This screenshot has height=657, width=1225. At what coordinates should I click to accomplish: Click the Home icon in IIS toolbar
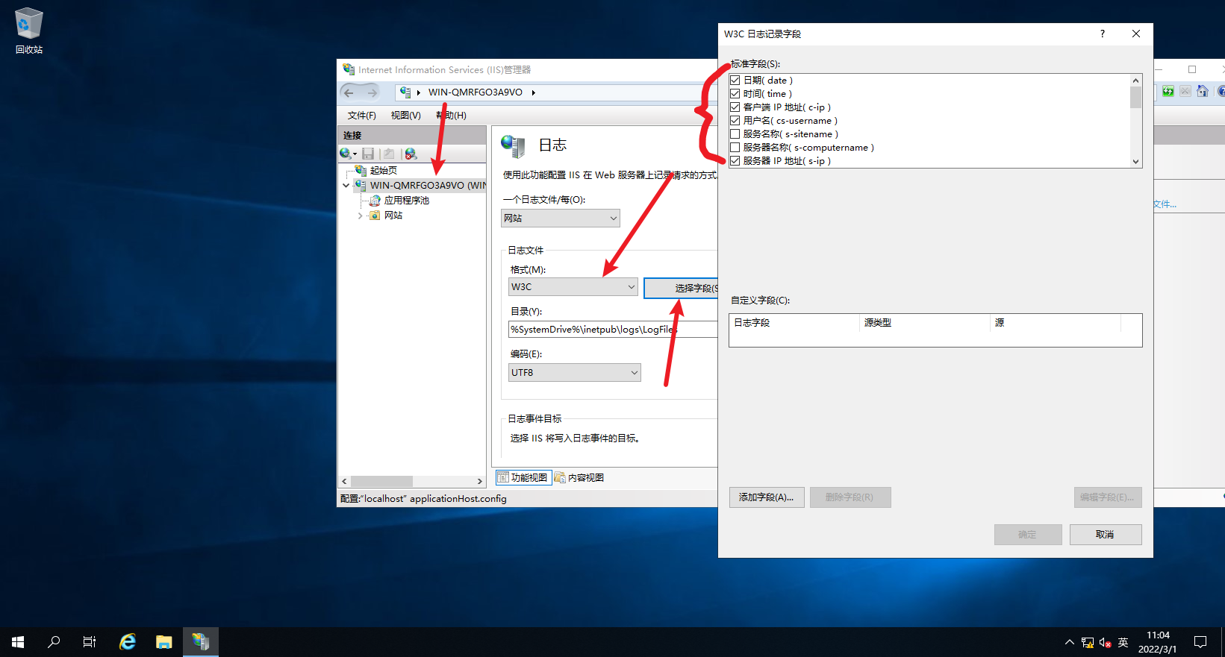1203,91
